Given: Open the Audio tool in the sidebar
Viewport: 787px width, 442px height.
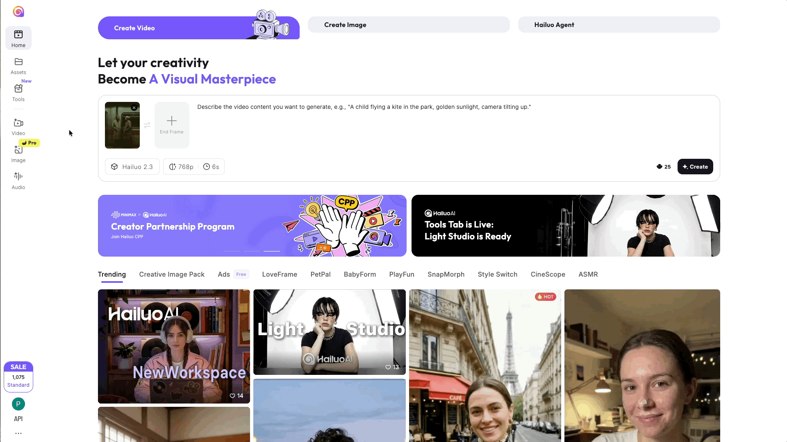Looking at the screenshot, I should click(18, 180).
